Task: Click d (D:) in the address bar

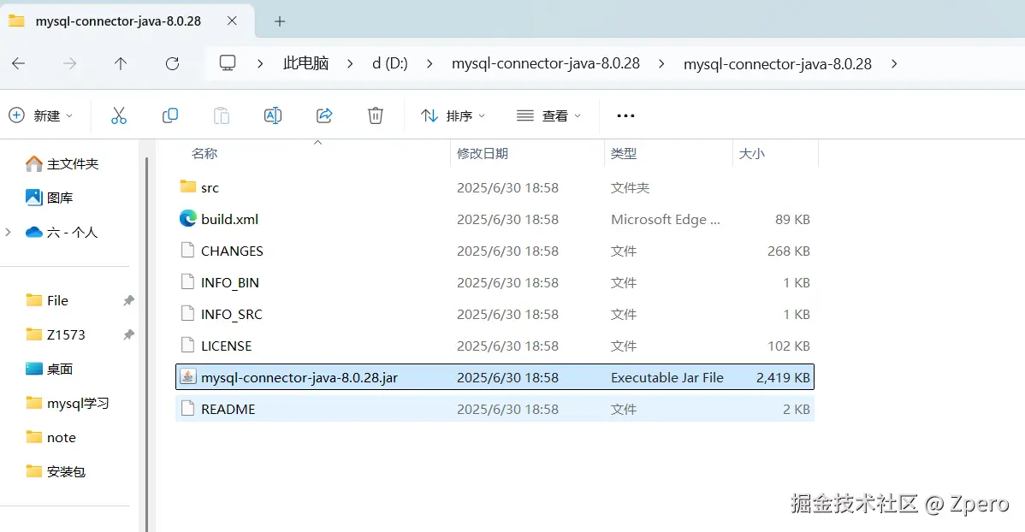Action: [x=390, y=63]
